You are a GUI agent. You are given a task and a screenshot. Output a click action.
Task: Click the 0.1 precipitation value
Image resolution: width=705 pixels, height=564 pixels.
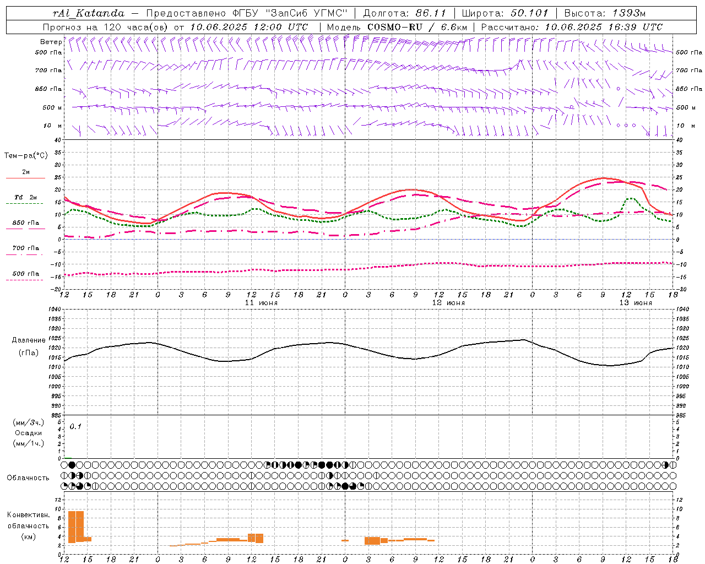pos(75,426)
